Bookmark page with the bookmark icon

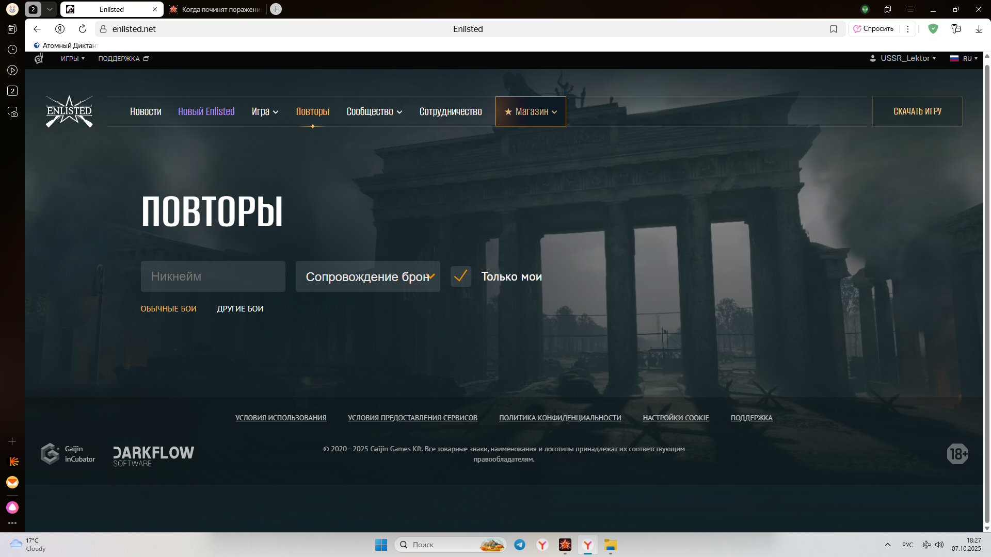833,29
